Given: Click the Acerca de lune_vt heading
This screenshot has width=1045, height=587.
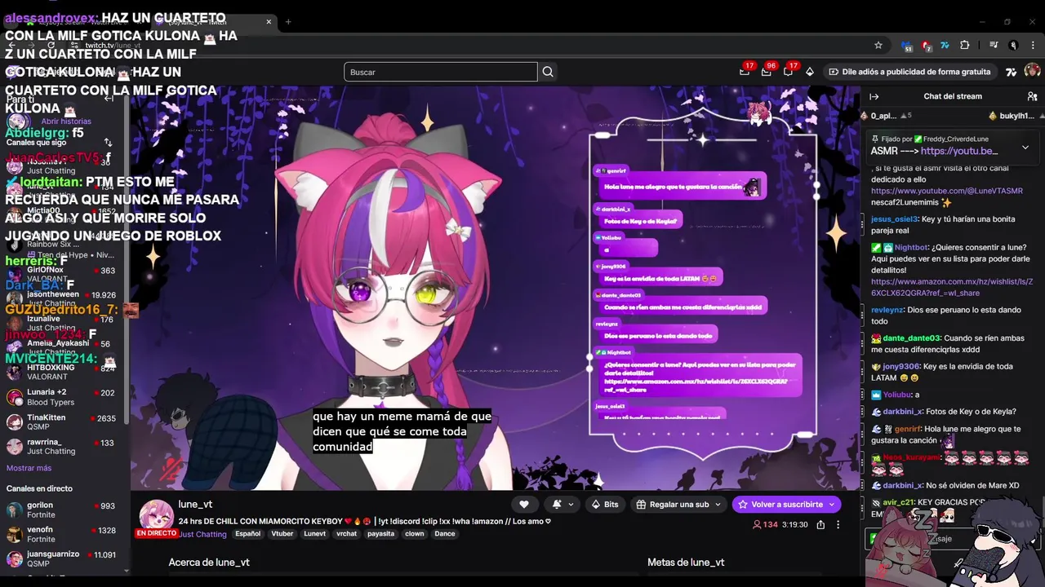Looking at the screenshot, I should pyautogui.click(x=209, y=563).
